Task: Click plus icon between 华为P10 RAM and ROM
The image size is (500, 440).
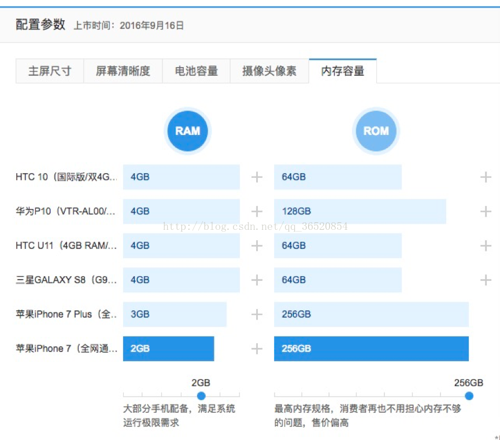Action: [257, 211]
